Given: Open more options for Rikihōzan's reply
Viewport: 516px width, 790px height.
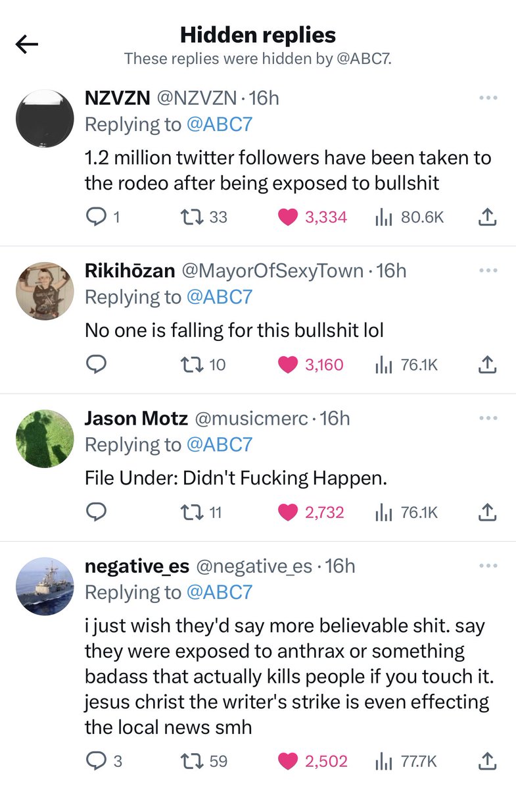Looking at the screenshot, I should pos(488,270).
